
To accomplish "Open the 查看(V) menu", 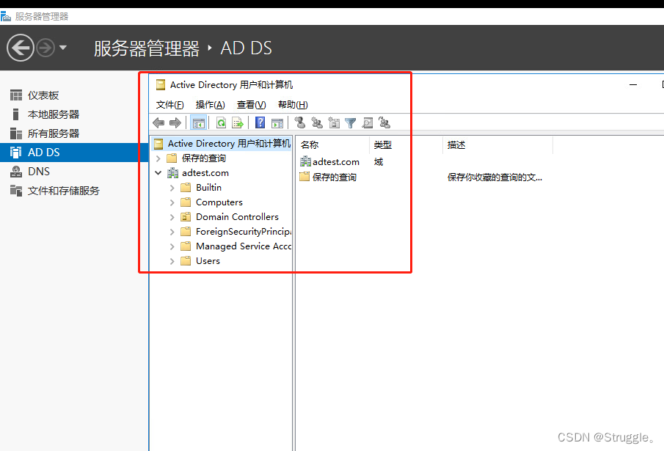I will pyautogui.click(x=251, y=105).
